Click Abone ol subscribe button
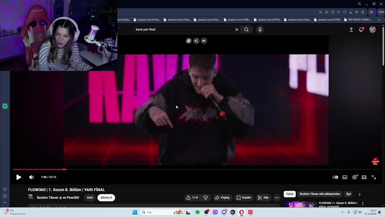 tap(106, 198)
